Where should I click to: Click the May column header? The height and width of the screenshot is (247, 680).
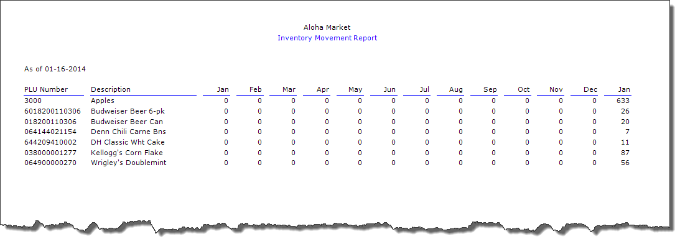coord(355,89)
